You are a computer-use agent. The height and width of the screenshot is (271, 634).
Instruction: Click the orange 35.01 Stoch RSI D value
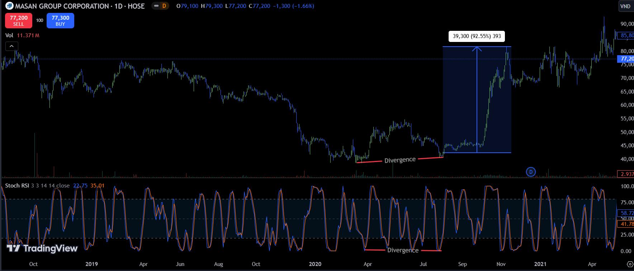[98, 185]
